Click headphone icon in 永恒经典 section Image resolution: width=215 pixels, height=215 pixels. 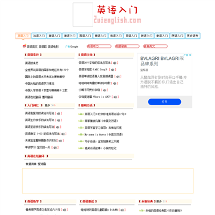pos(142,210)
